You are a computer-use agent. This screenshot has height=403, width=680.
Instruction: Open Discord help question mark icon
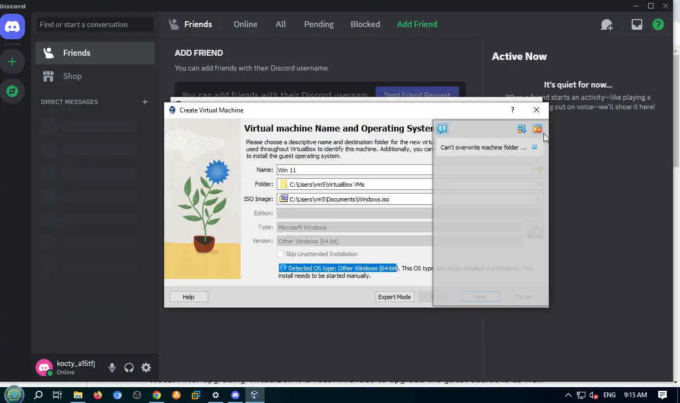click(x=658, y=24)
